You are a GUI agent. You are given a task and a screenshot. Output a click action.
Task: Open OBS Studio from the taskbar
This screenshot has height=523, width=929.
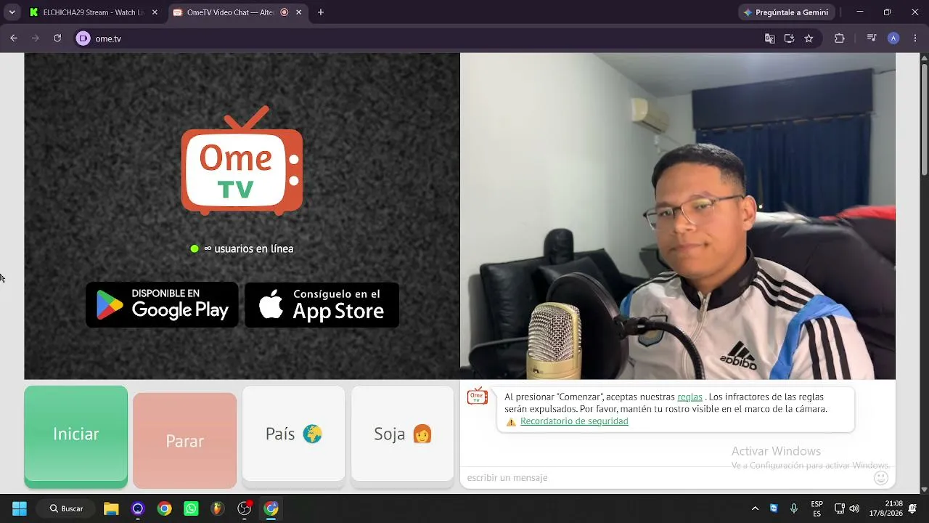tap(245, 508)
